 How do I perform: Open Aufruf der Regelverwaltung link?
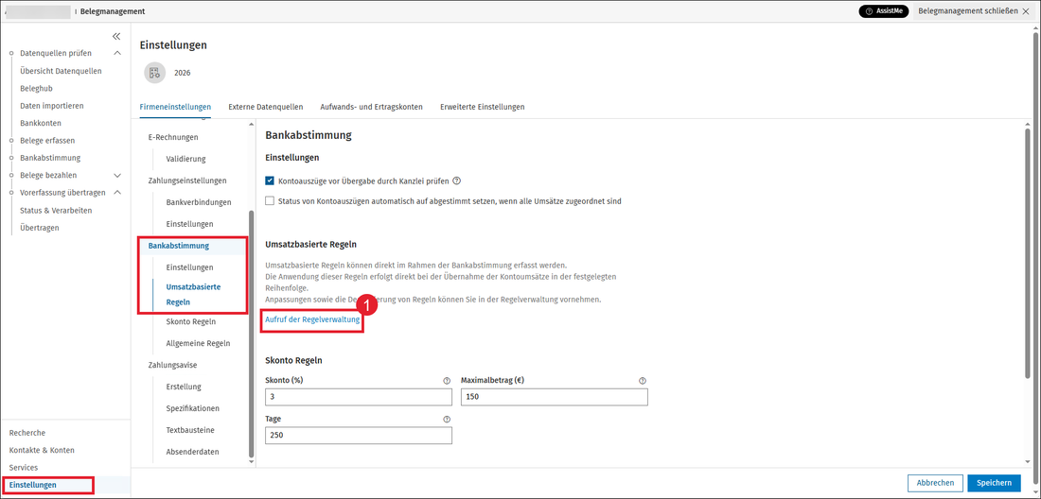click(x=312, y=319)
